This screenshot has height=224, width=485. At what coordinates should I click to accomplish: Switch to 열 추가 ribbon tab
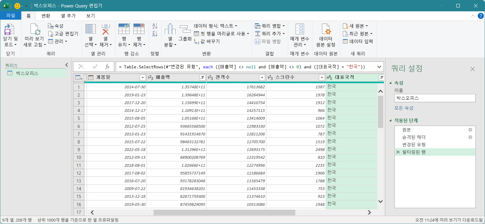[x=68, y=16]
